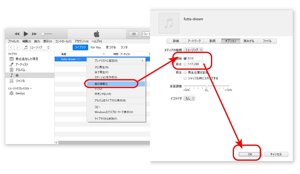Go back with the left chevron button
300x174 pixels.
point(11,47)
